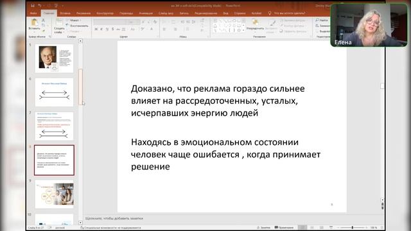
Task: Click the zoom percentage value
Action: (374, 228)
